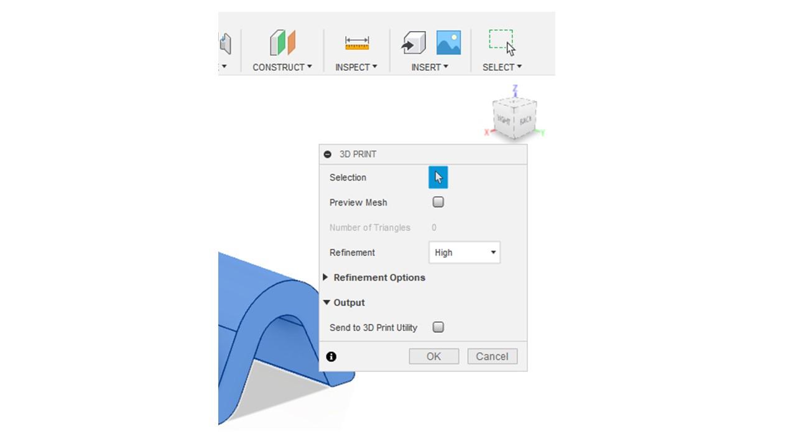Click the Insert canvas image icon

click(448, 43)
